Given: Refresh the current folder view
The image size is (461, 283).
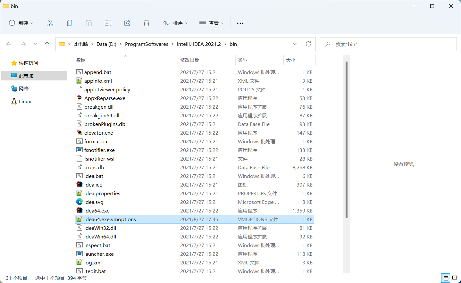Looking at the screenshot, I should [x=308, y=44].
